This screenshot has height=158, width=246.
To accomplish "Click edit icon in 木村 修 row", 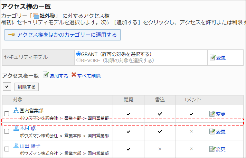I will (212, 131).
